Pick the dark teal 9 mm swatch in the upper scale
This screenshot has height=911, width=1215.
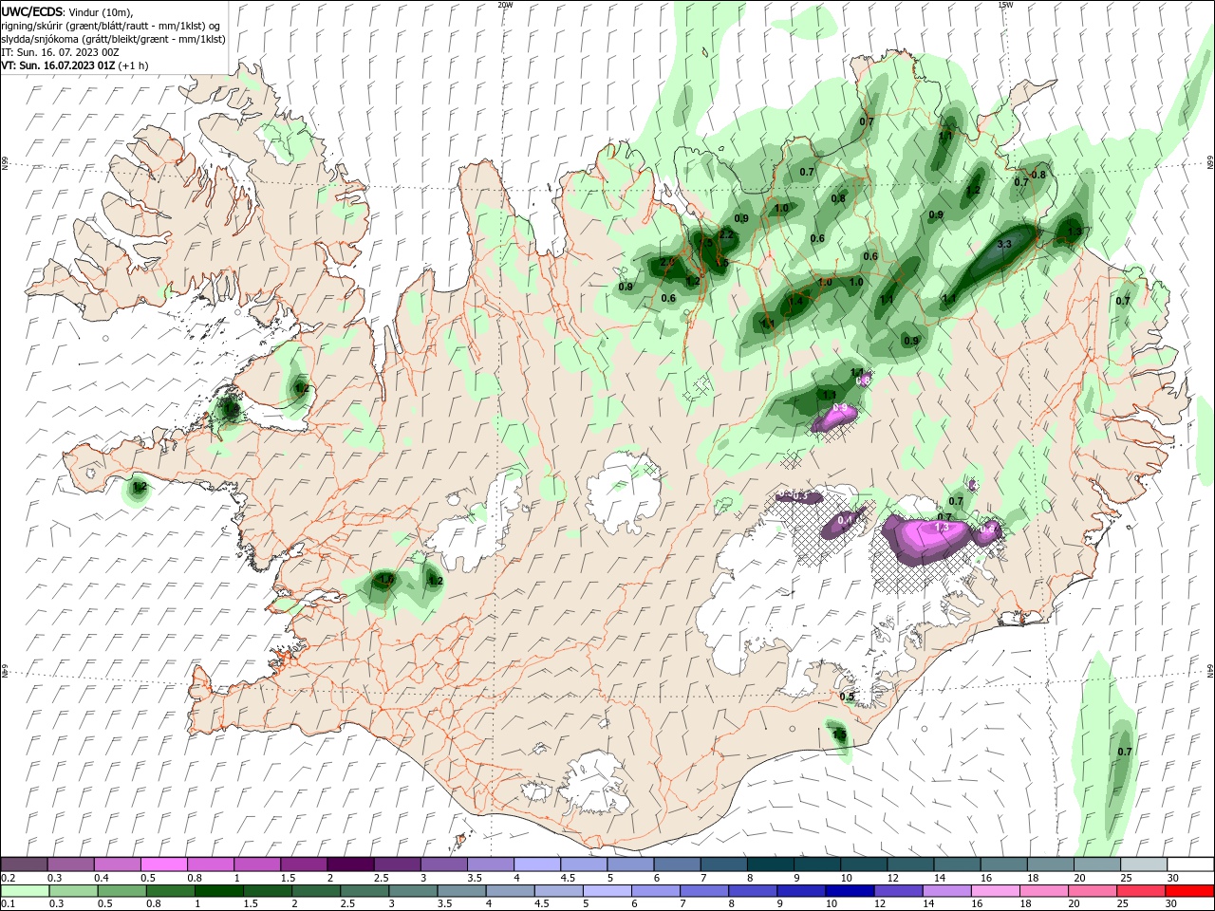817,865
